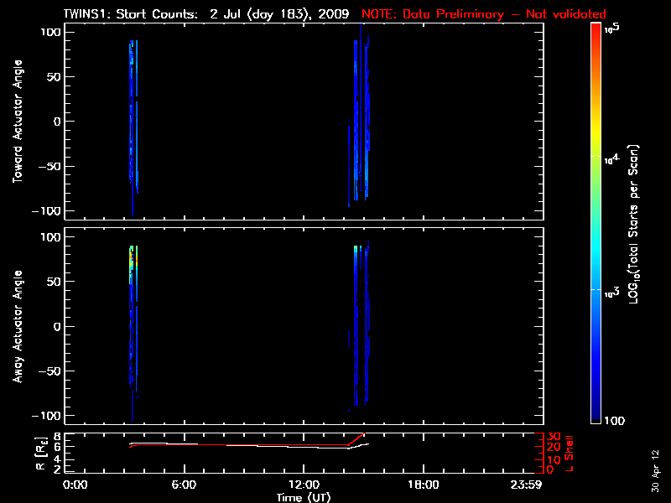The height and width of the screenshot is (503, 671).
Task: Click the dark blue bottom of color bar
Action: point(596,415)
